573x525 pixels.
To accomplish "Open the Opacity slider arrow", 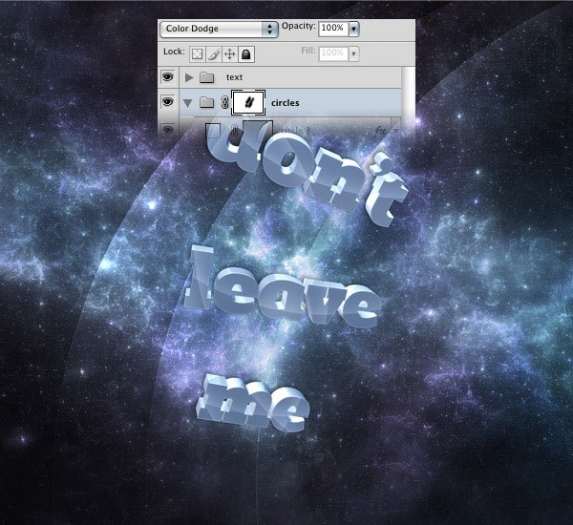I will click(x=353, y=29).
